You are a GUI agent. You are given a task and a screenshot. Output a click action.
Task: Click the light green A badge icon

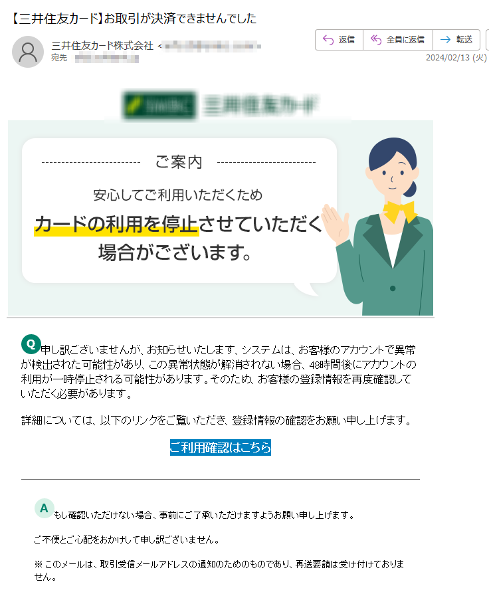(44, 508)
